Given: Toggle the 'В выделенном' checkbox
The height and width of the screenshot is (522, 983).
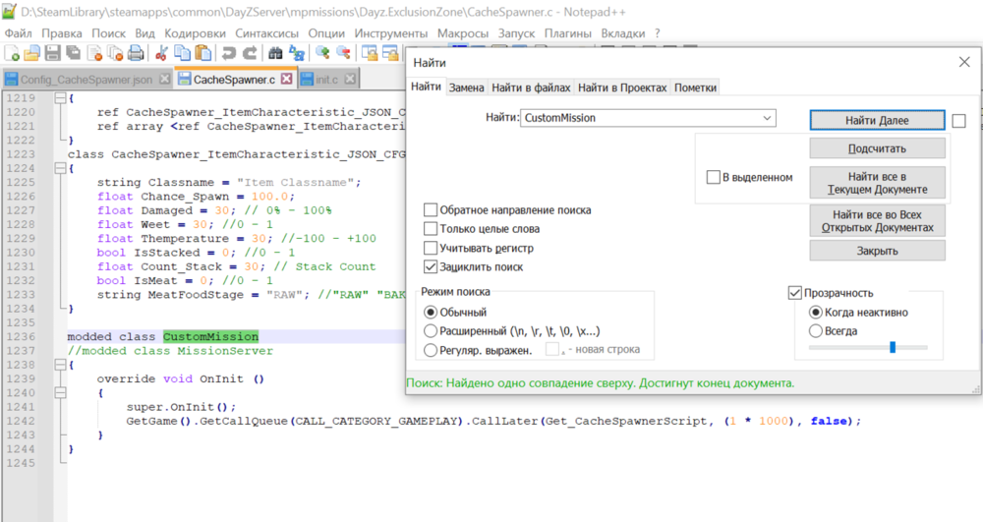Looking at the screenshot, I should (713, 177).
